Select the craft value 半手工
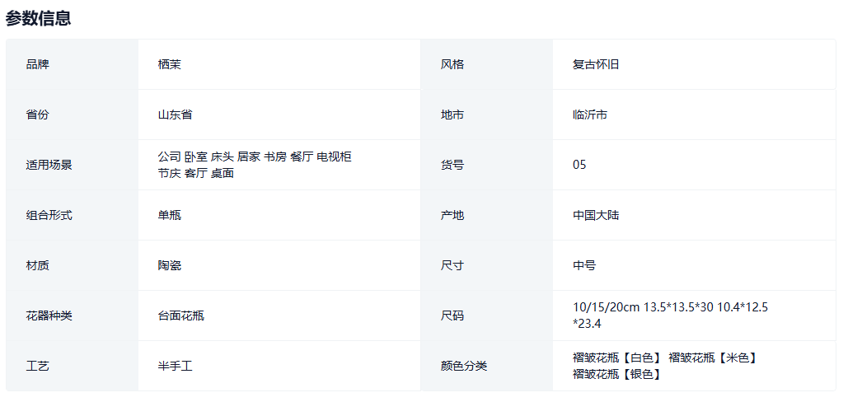 175,366
